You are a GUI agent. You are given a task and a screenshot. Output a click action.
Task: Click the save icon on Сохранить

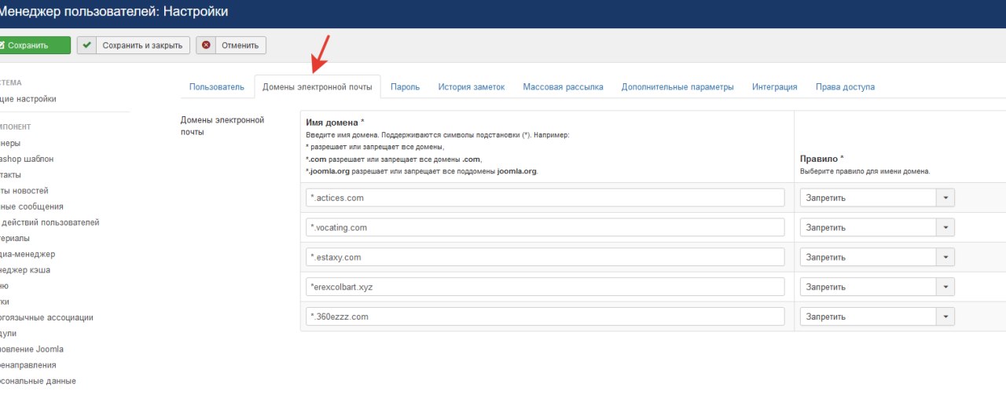tap(2, 46)
